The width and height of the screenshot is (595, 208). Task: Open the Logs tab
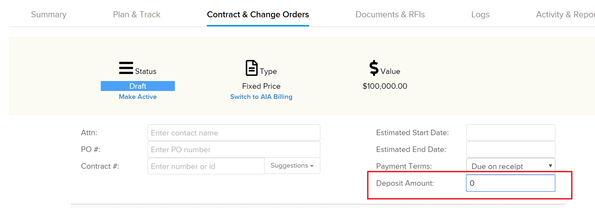(x=480, y=14)
